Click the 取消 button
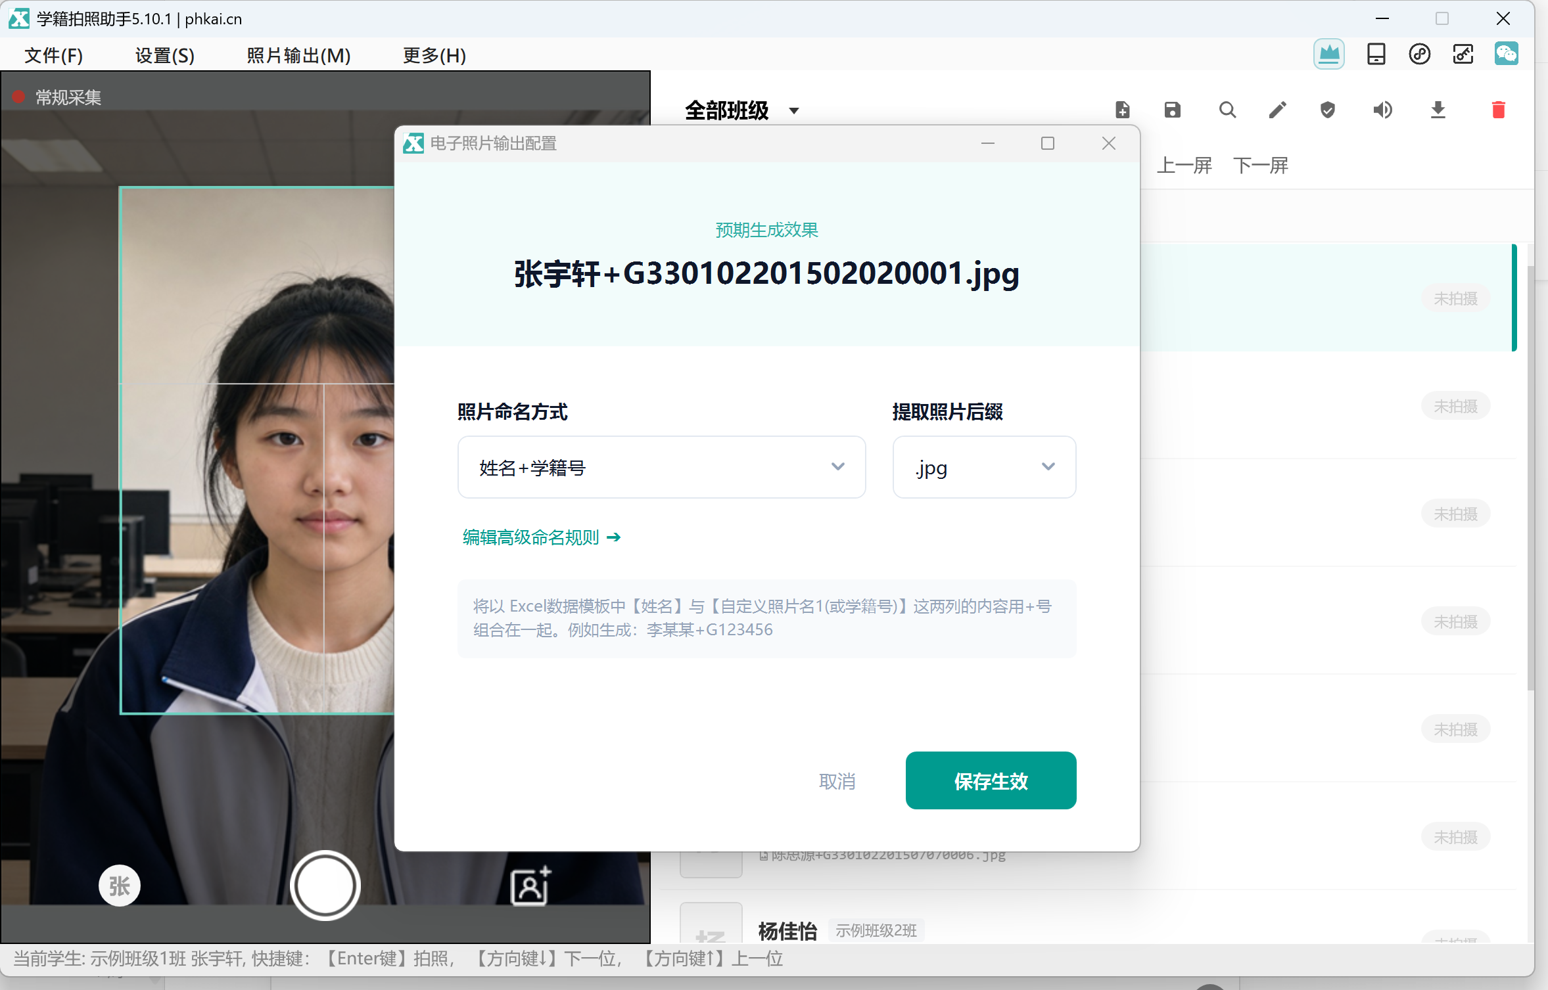The image size is (1548, 990). (837, 781)
